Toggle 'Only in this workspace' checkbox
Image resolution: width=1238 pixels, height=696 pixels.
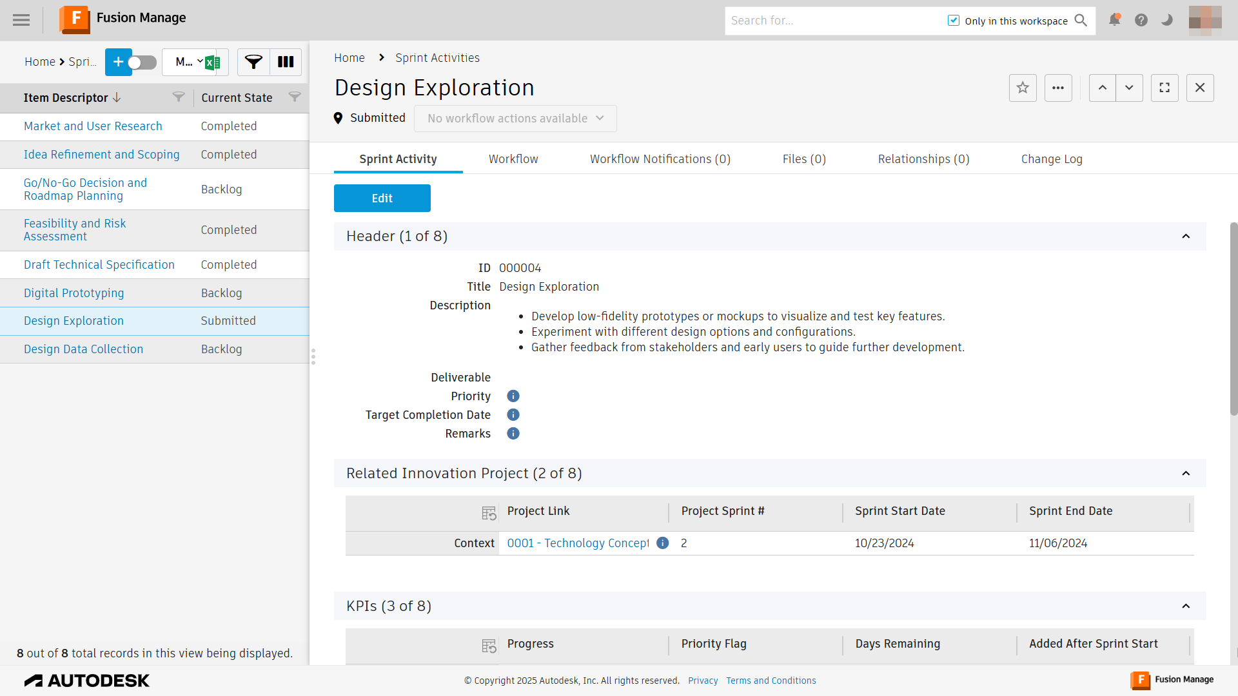tap(954, 21)
